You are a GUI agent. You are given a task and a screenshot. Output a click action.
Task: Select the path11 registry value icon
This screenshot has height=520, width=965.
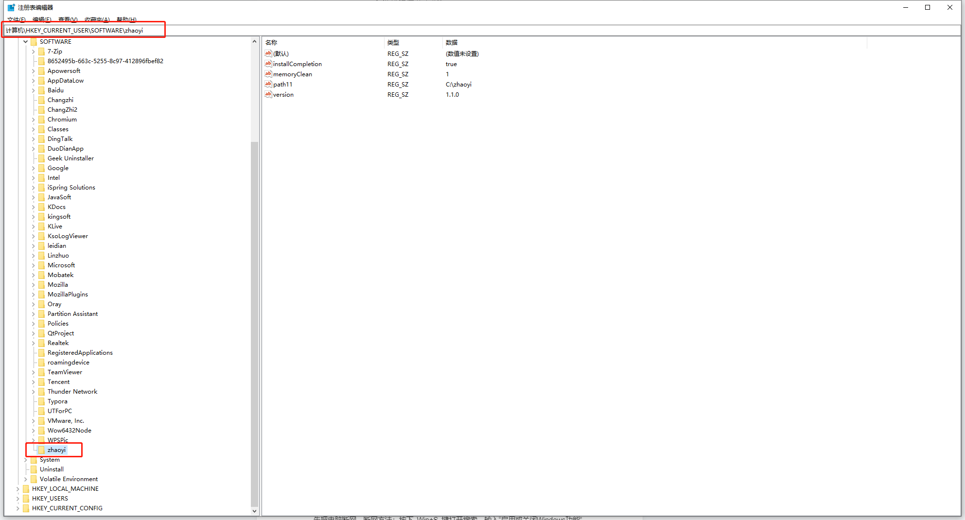268,84
